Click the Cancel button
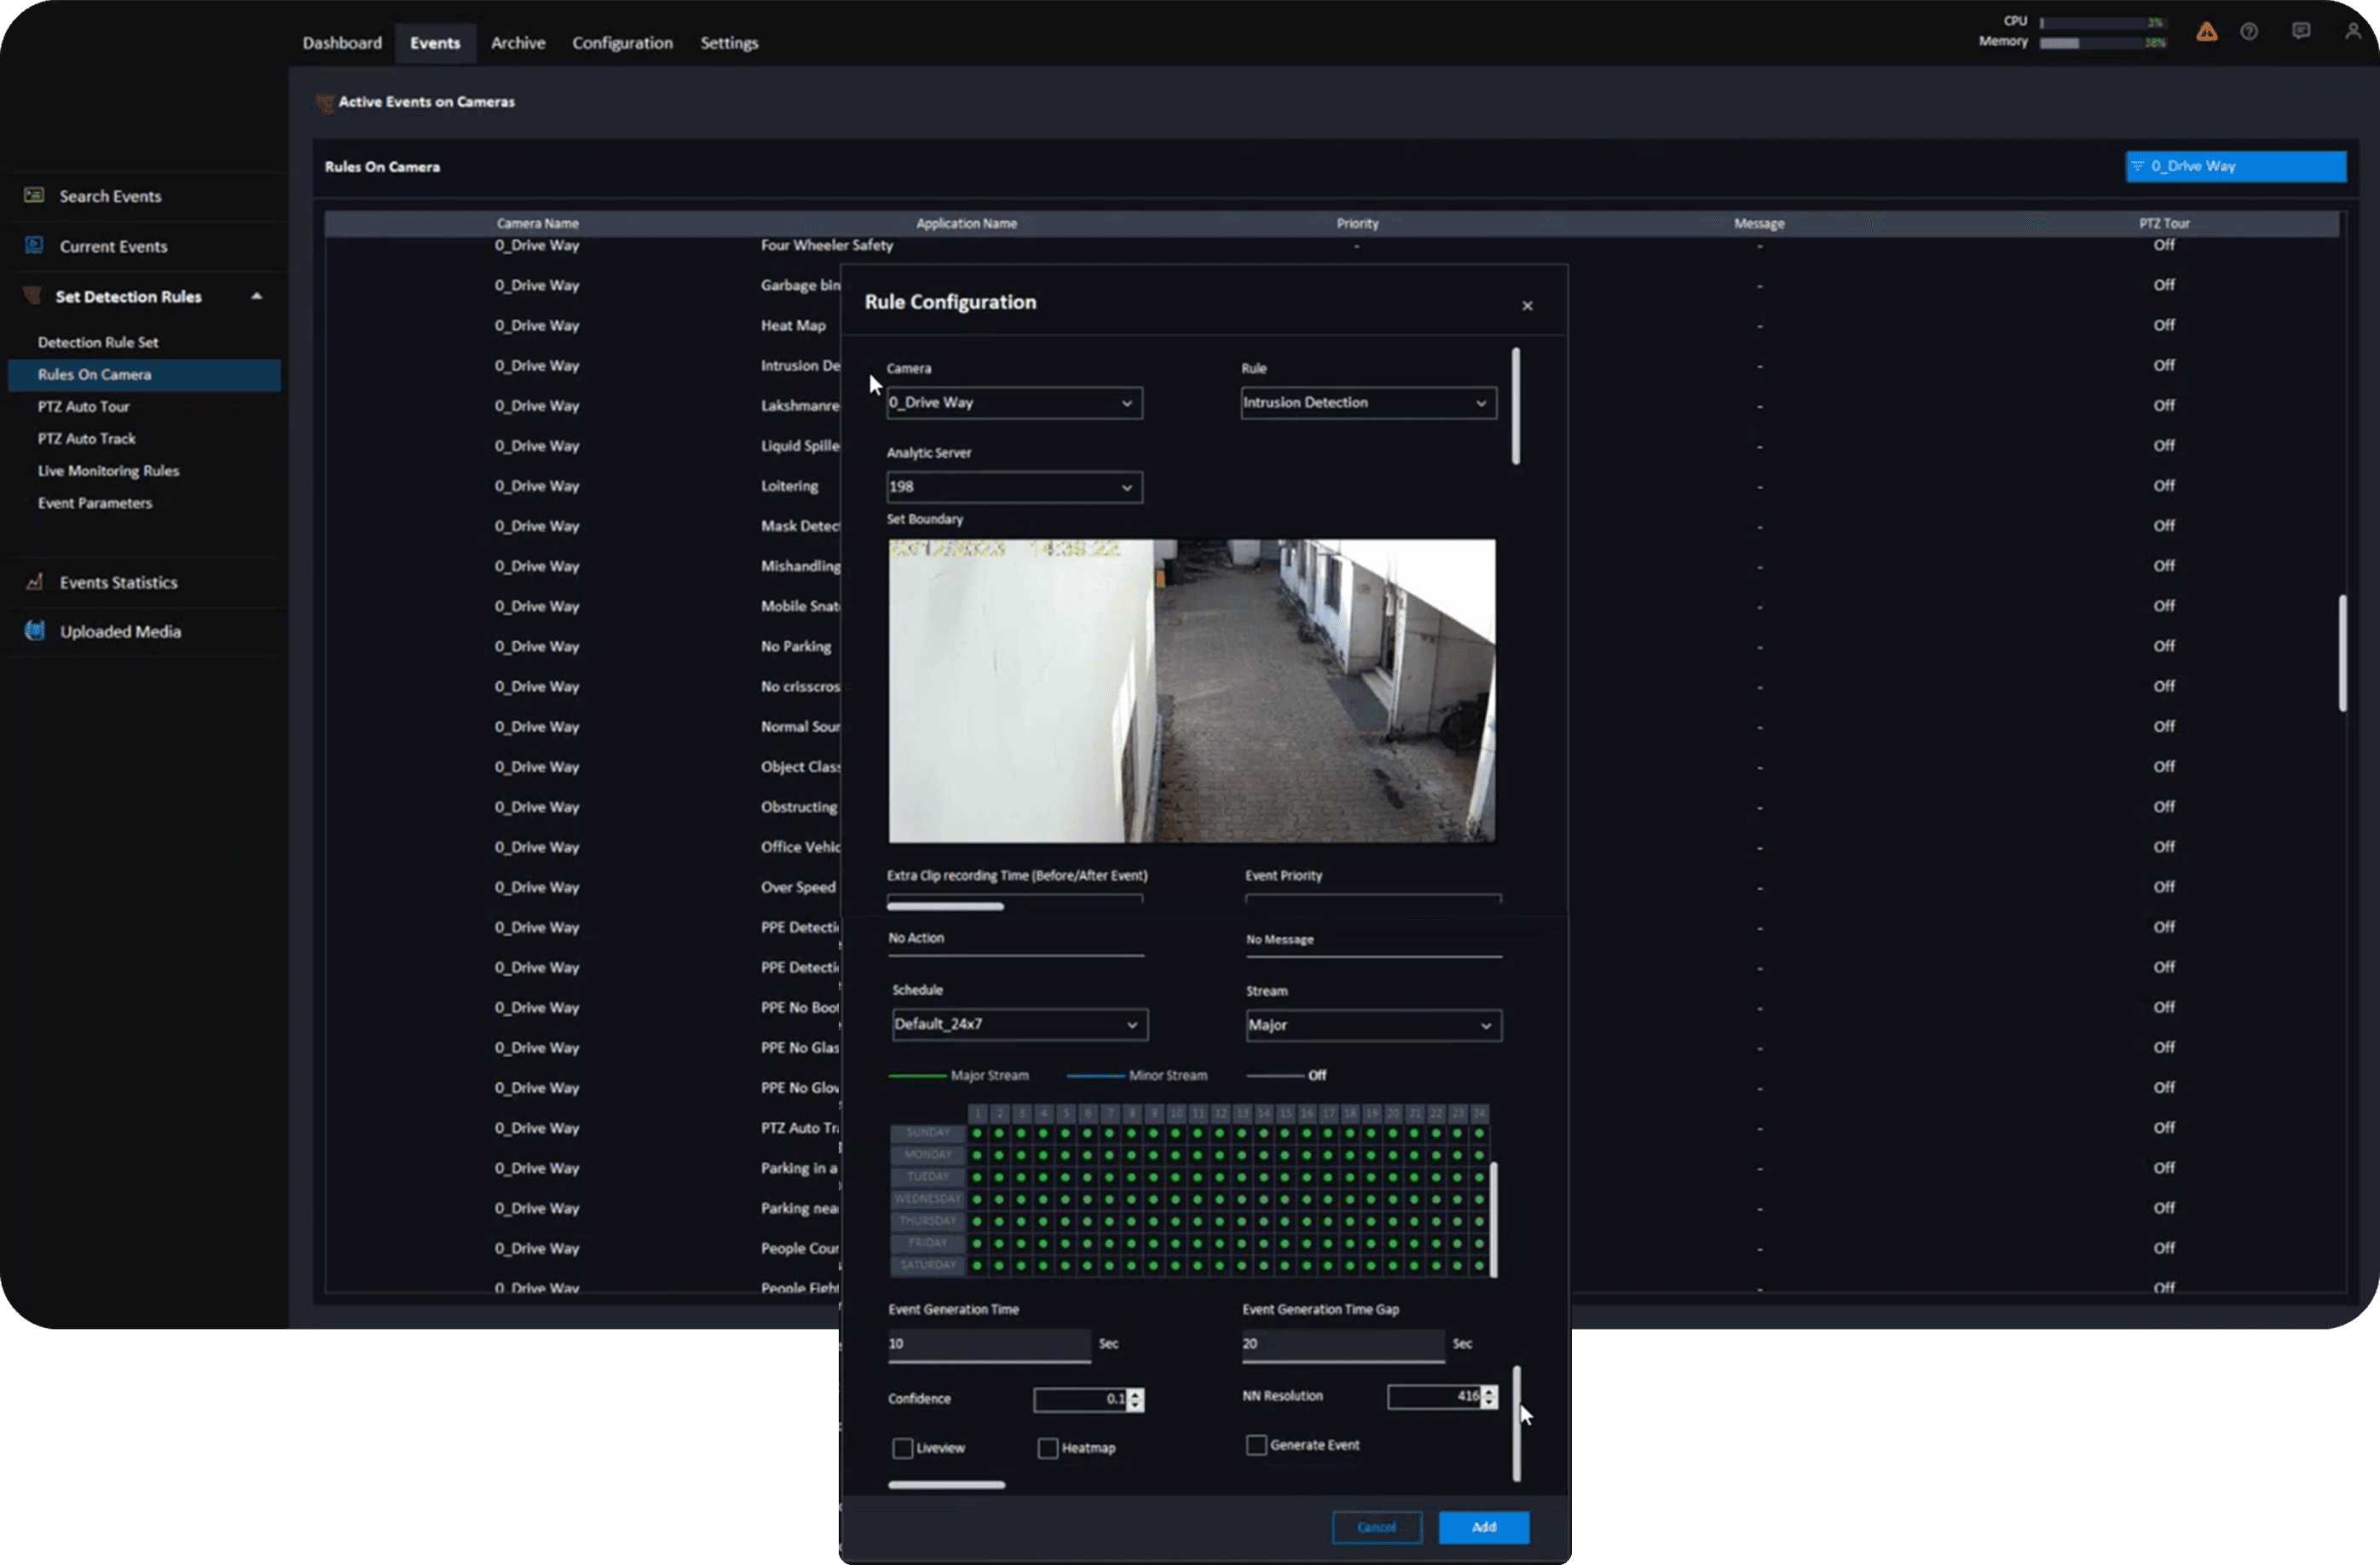Viewport: 2380px width, 1565px height. pyautogui.click(x=1376, y=1527)
